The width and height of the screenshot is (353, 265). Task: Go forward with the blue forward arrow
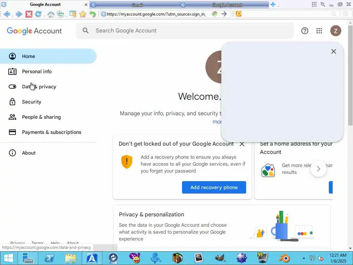point(19,14)
